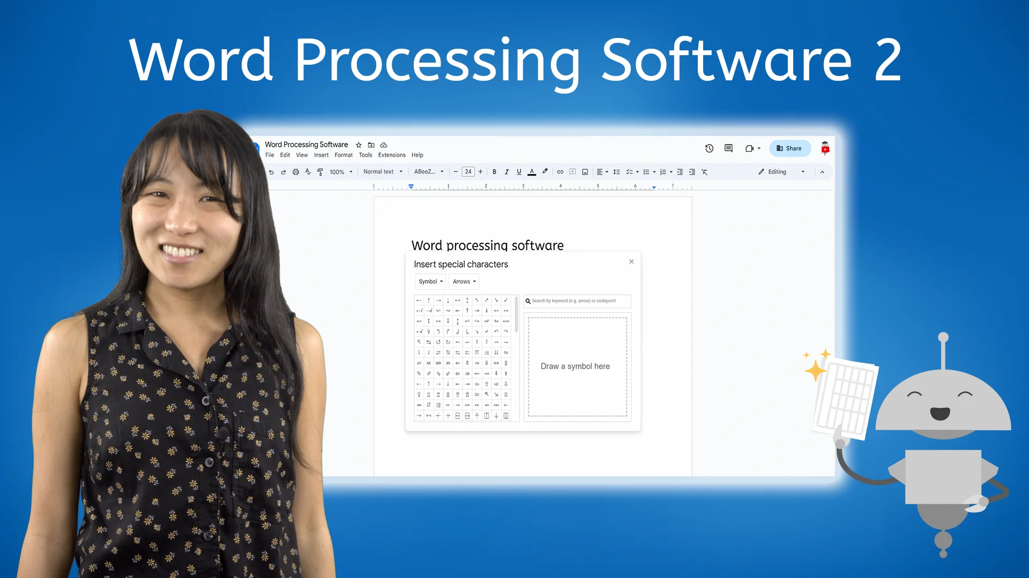Insert a link using the toolbar icon
This screenshot has width=1029, height=578.
[560, 172]
